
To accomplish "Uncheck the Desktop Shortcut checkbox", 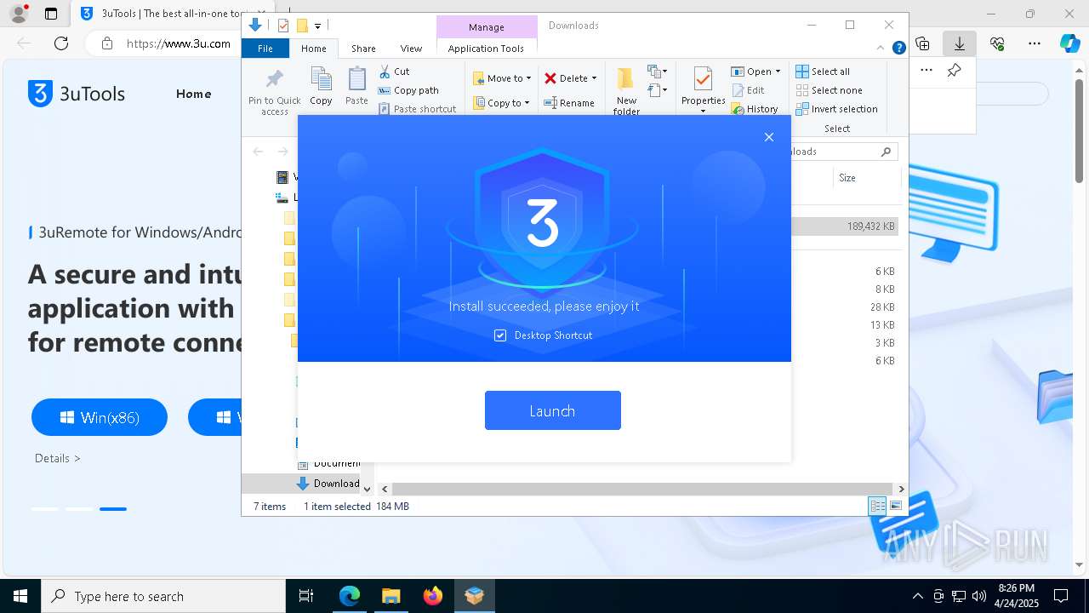I will point(500,335).
